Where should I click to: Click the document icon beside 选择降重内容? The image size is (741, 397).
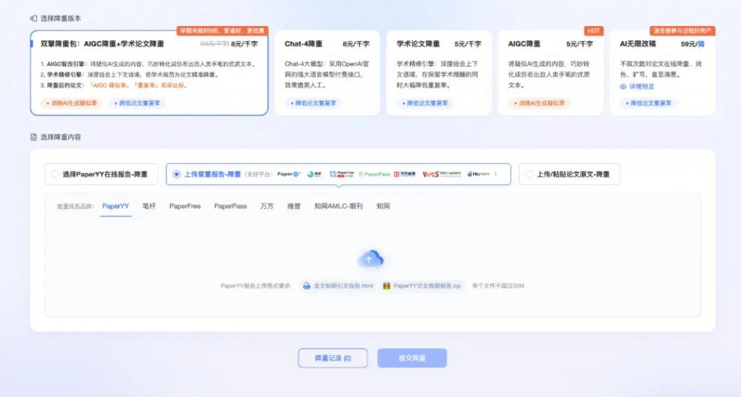point(33,137)
